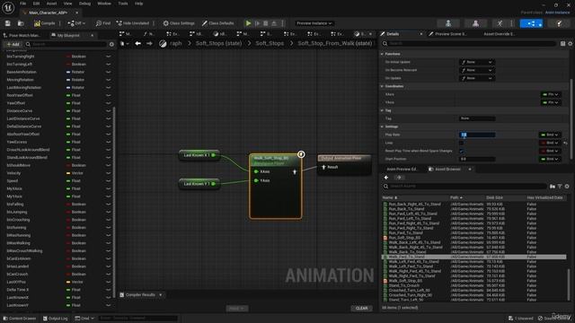Open the File menu
The width and height of the screenshot is (575, 323).
(x=22, y=4)
